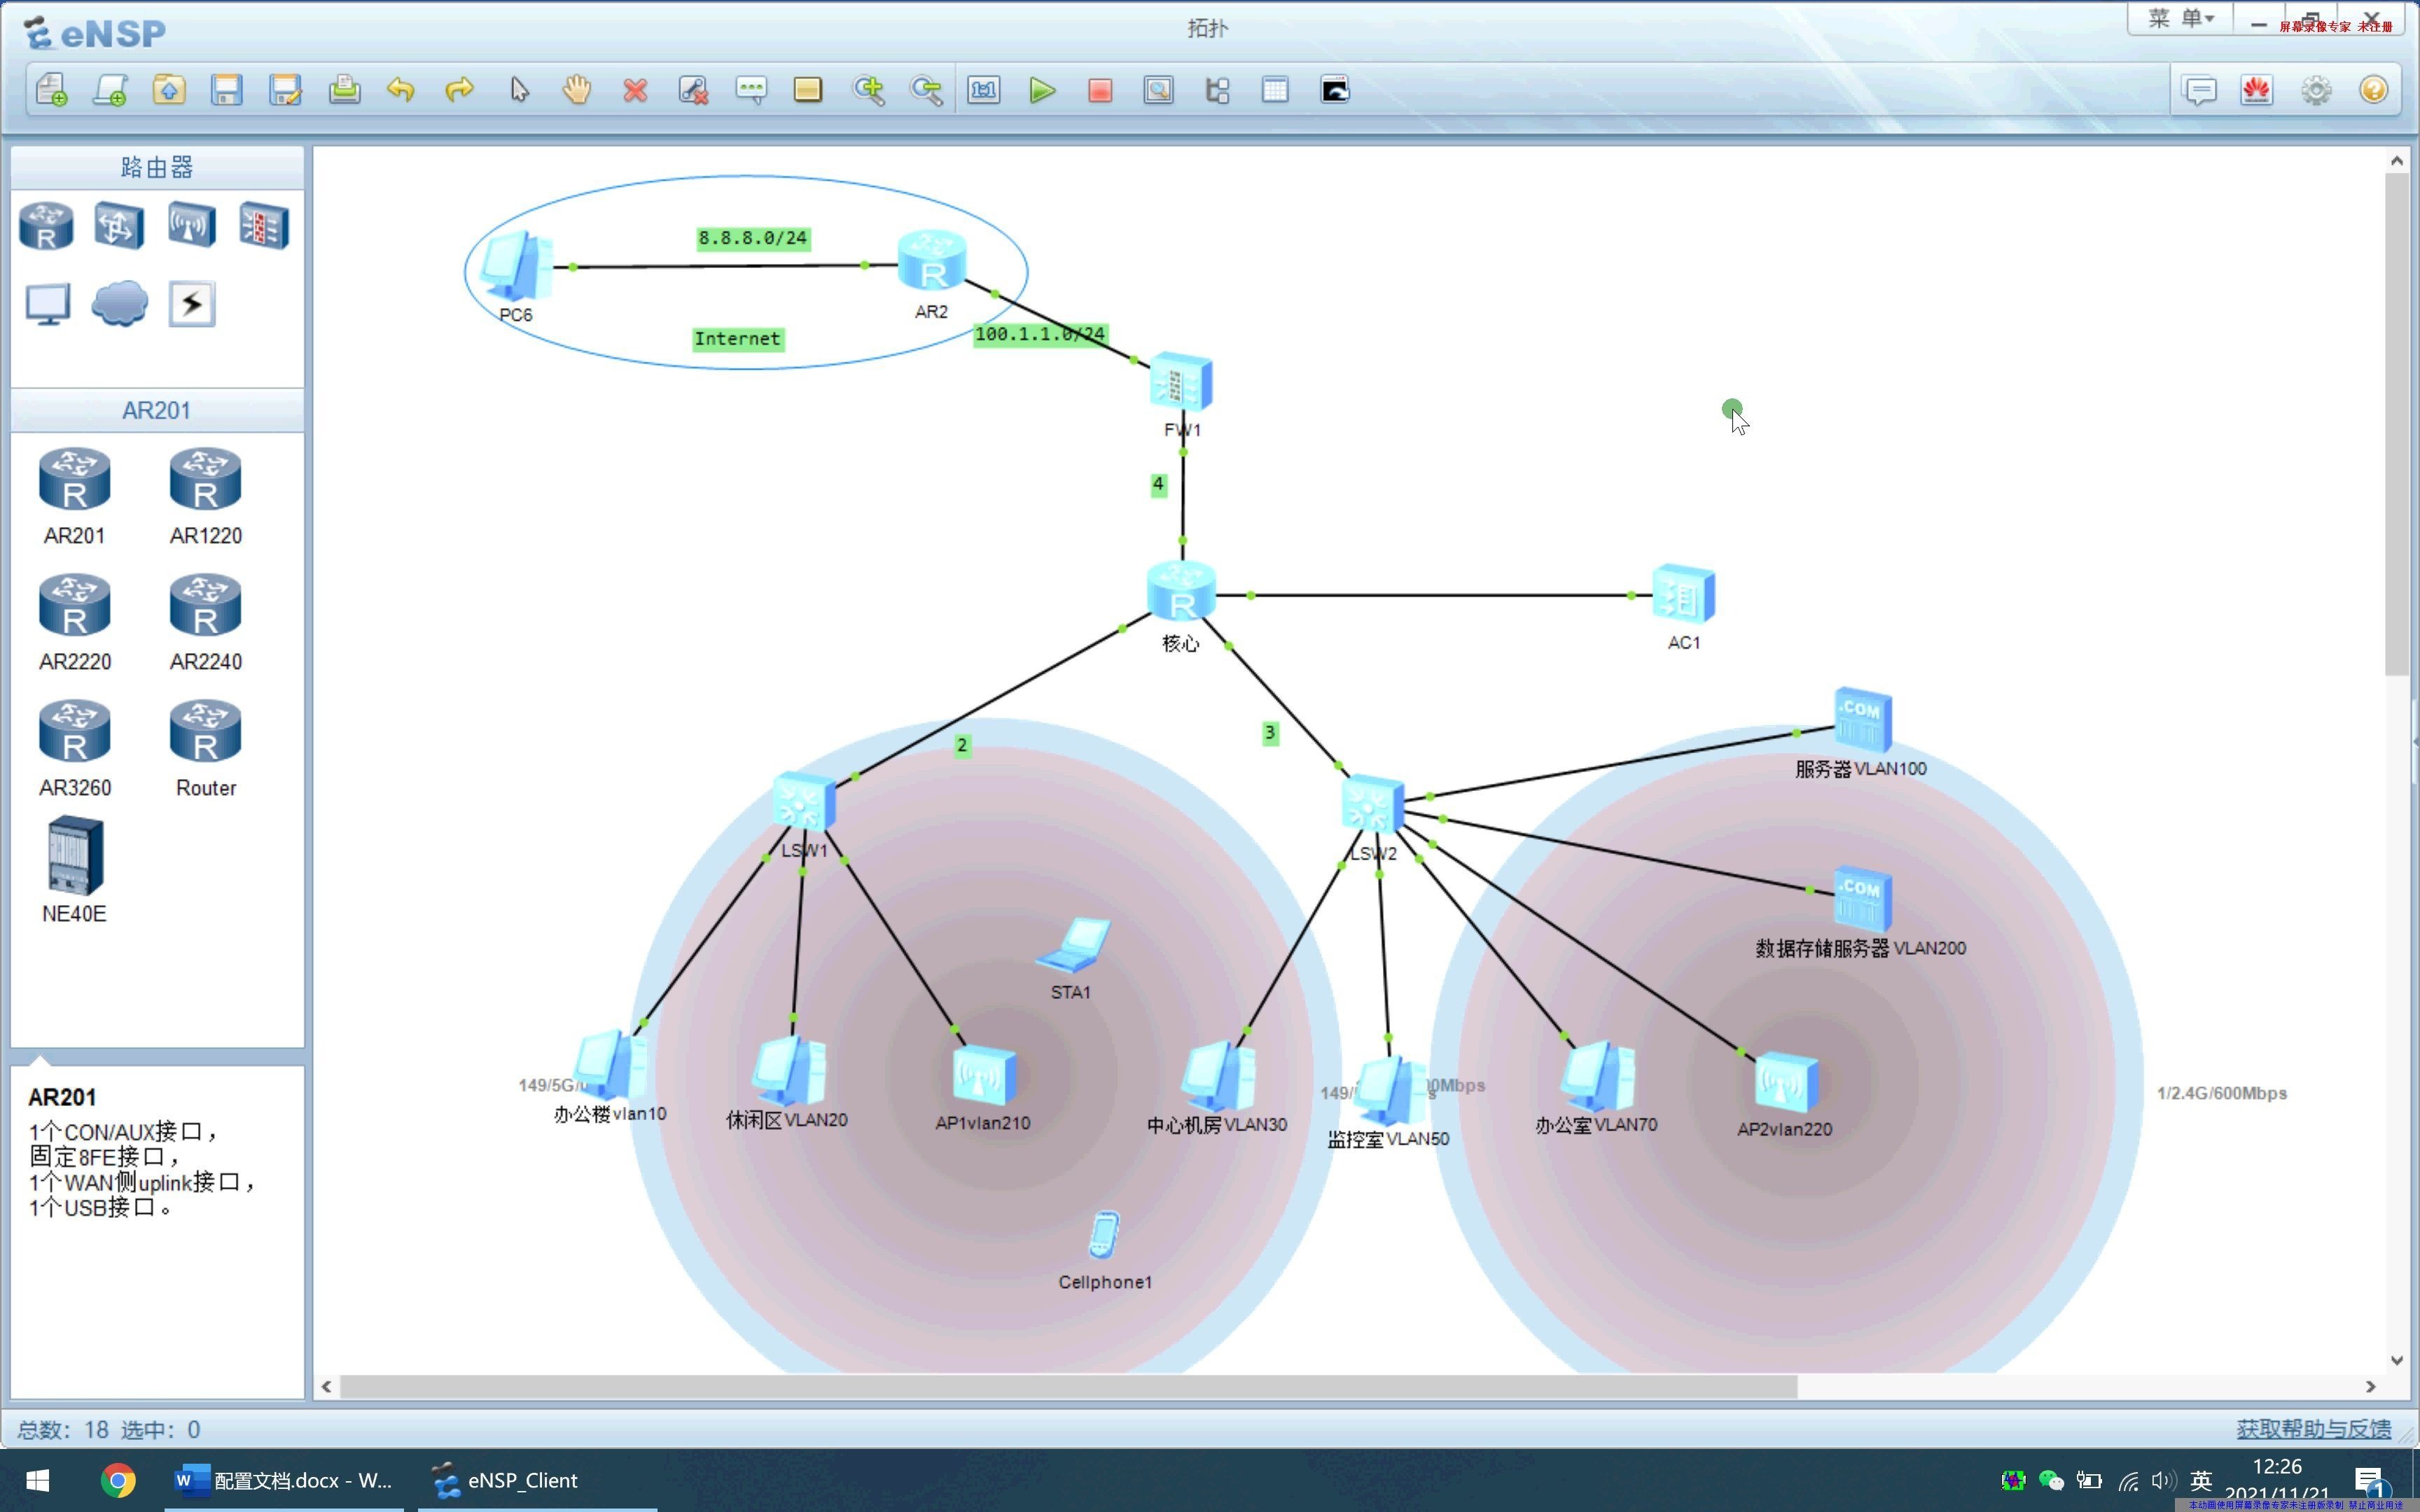The image size is (2420, 1512).
Task: Select the Router category icon in device panel
Action: 46,225
